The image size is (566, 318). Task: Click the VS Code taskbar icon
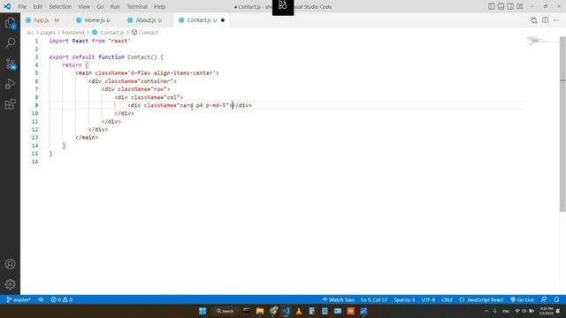(x=287, y=311)
